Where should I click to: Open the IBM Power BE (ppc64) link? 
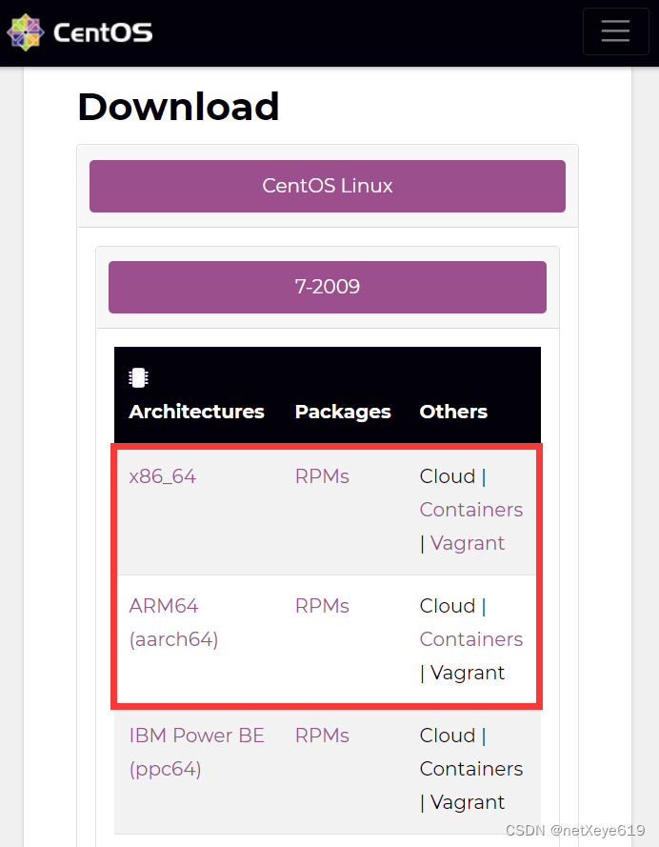(196, 752)
